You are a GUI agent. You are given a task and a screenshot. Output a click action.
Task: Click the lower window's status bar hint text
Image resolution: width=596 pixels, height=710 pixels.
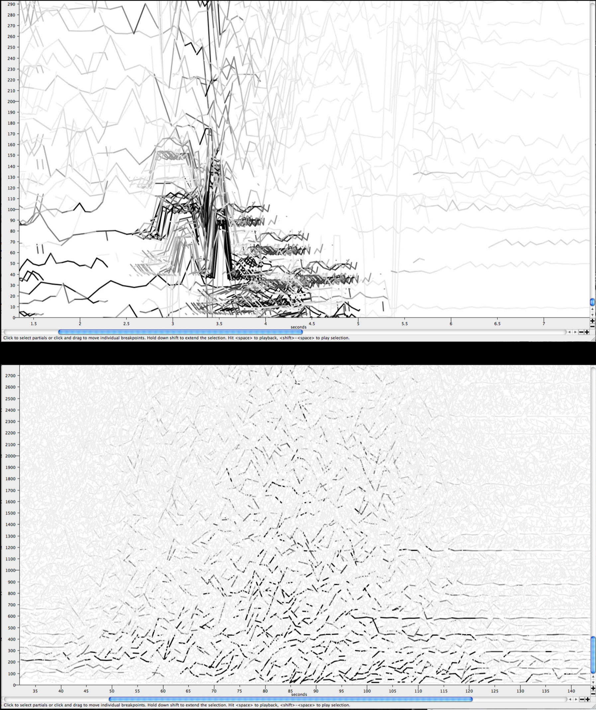pos(176,705)
